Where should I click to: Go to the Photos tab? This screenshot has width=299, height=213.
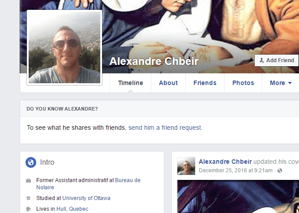coord(243,83)
